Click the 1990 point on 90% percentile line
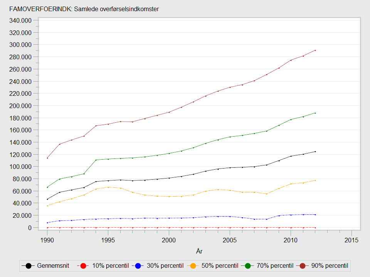This screenshot has height=277, width=370. click(x=47, y=158)
